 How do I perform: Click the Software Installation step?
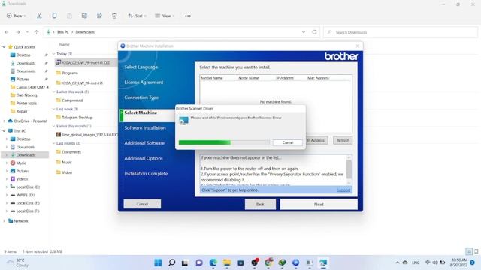[x=145, y=128]
